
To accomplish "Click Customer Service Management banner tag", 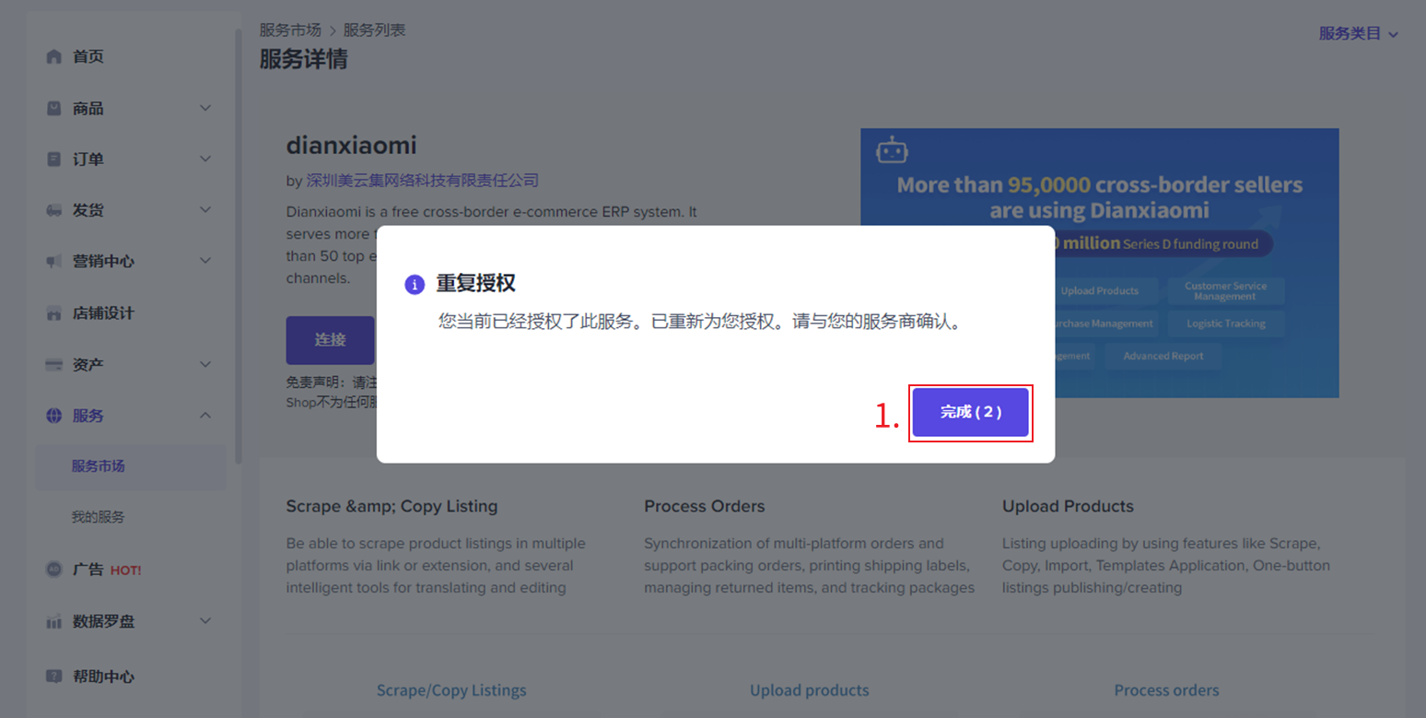I will [x=1225, y=291].
